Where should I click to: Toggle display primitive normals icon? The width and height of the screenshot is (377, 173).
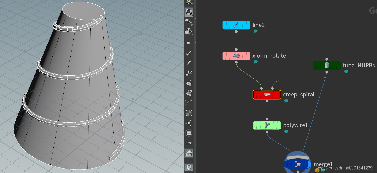(189, 83)
